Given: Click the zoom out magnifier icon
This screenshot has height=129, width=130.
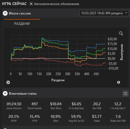Looking at the screenshot, I should [121, 34].
